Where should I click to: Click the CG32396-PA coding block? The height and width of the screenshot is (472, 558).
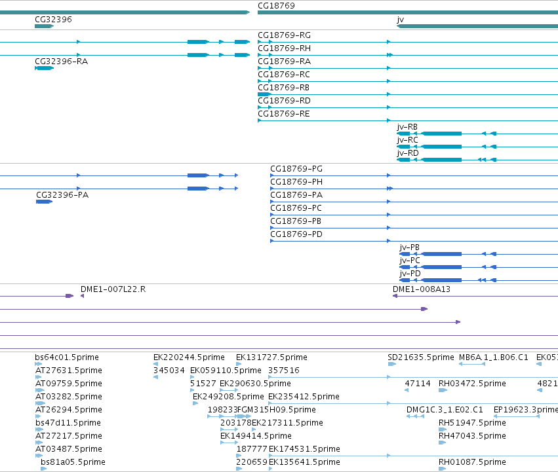pos(44,202)
